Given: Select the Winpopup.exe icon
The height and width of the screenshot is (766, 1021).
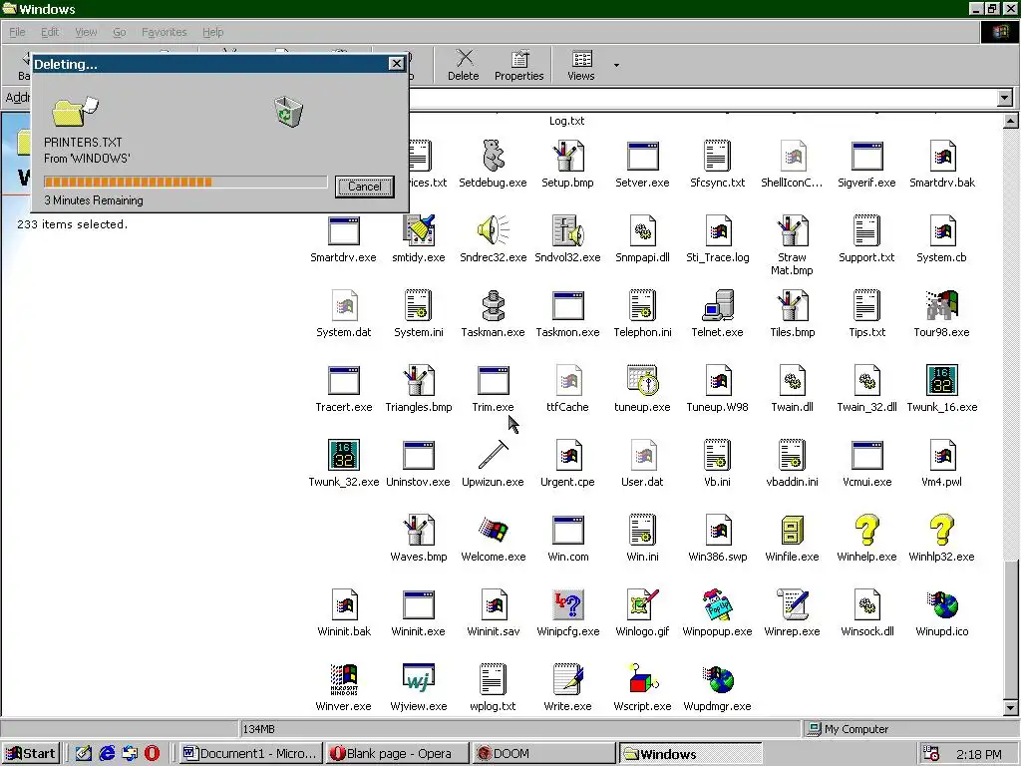Looking at the screenshot, I should [718, 605].
